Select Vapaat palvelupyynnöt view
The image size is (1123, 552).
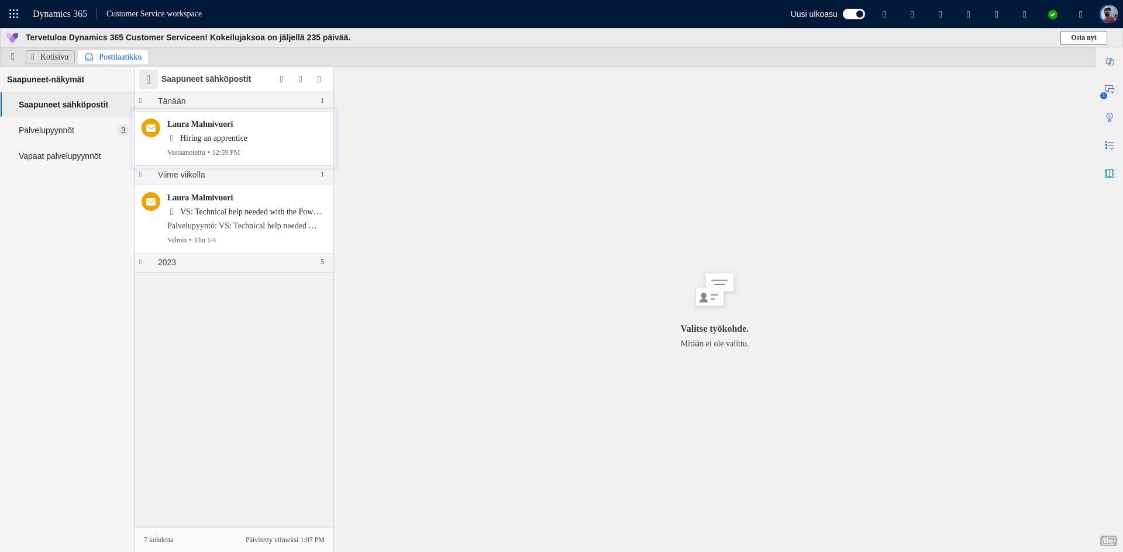[60, 156]
